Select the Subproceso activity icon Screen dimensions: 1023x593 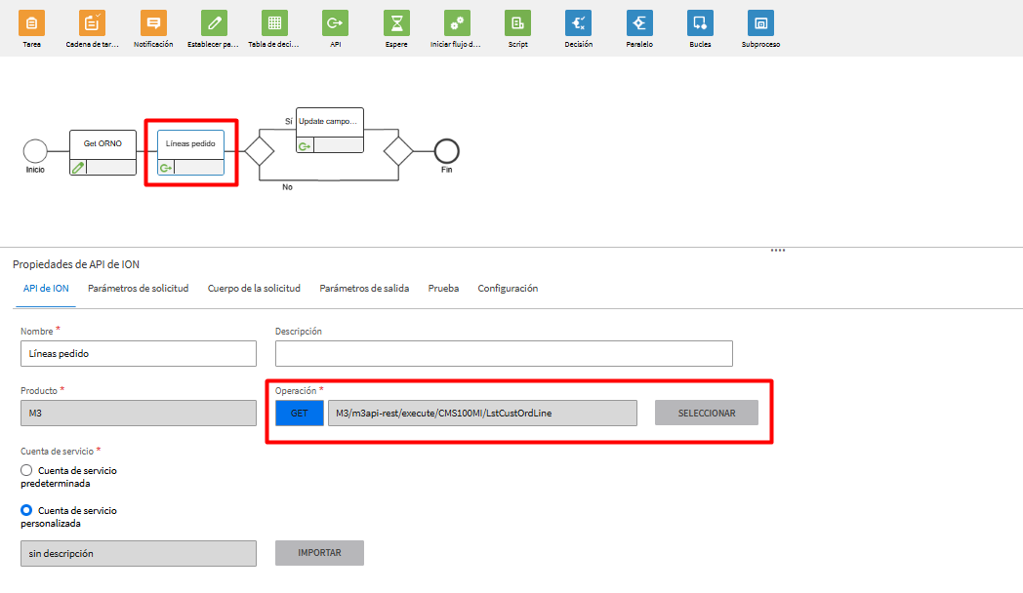pos(760,23)
